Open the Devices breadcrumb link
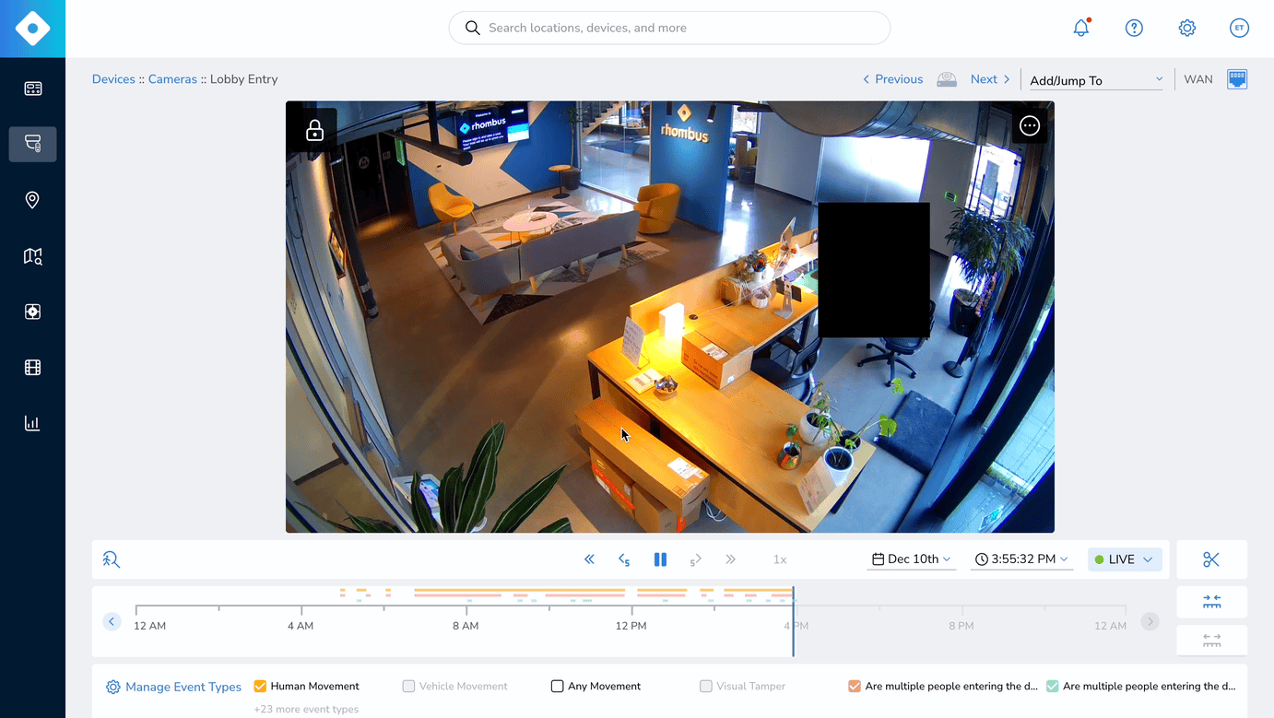Image resolution: width=1274 pixels, height=718 pixels. click(x=113, y=79)
